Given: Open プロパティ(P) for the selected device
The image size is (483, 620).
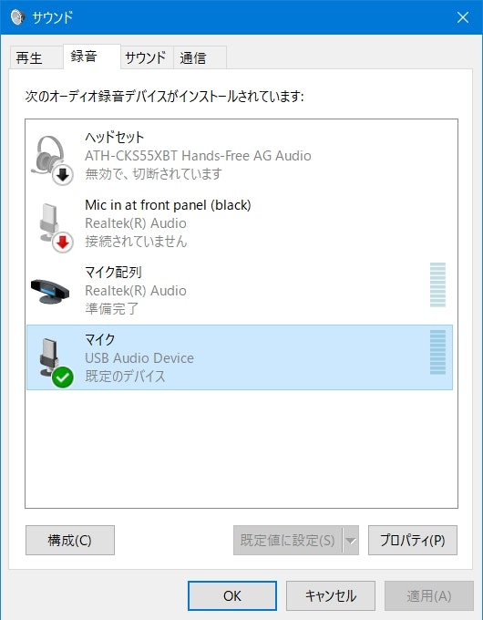Looking at the screenshot, I should pos(413,540).
